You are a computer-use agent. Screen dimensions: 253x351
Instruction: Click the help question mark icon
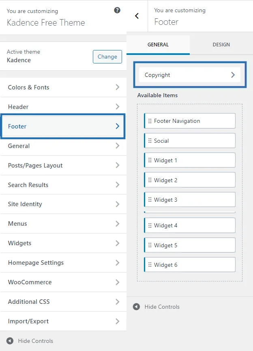117,11
